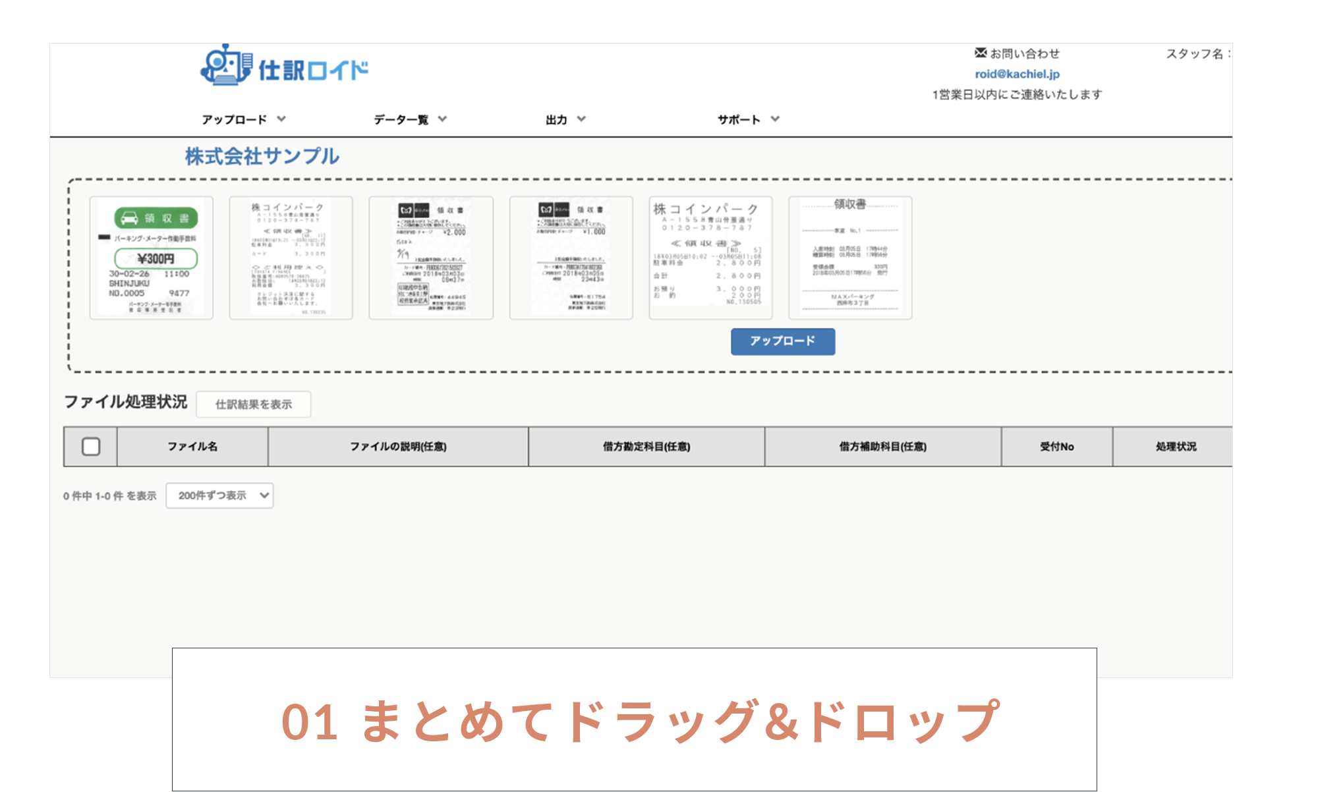Expand the chevron next to アップロード
The image size is (1318, 792).
pyautogui.click(x=282, y=119)
